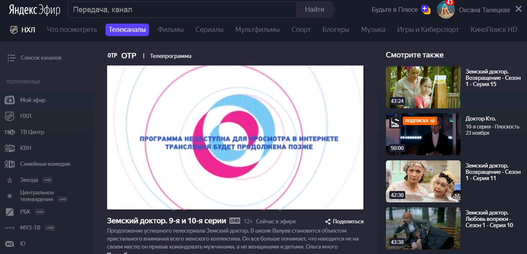Screen dimensions: 527x254
Task: Select the НХЛ channel icon in sidebar
Action: click(x=9, y=116)
